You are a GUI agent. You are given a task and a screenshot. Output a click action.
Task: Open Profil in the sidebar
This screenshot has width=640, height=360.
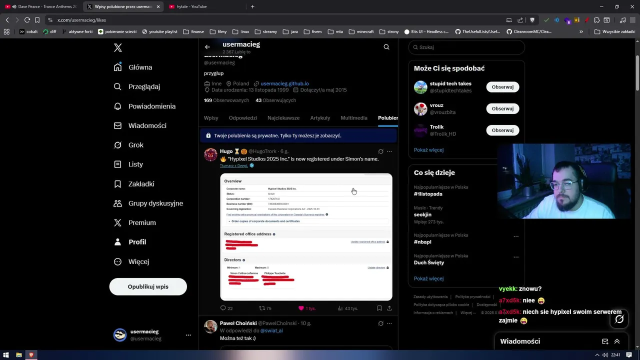click(x=130, y=242)
